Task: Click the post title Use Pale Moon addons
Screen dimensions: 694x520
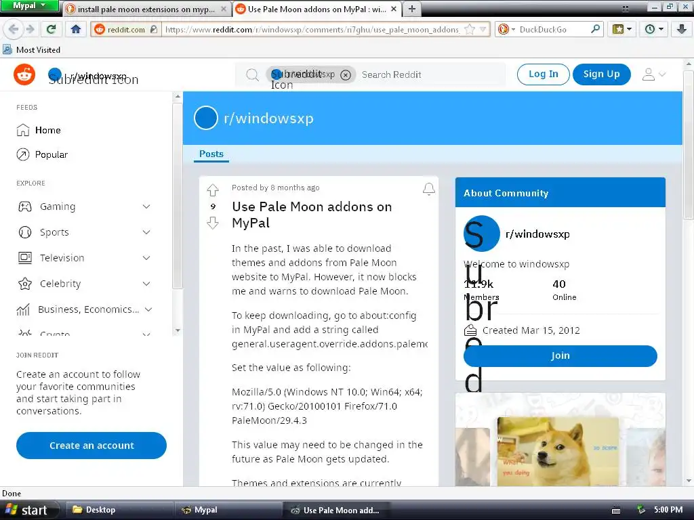Action: pos(312,215)
